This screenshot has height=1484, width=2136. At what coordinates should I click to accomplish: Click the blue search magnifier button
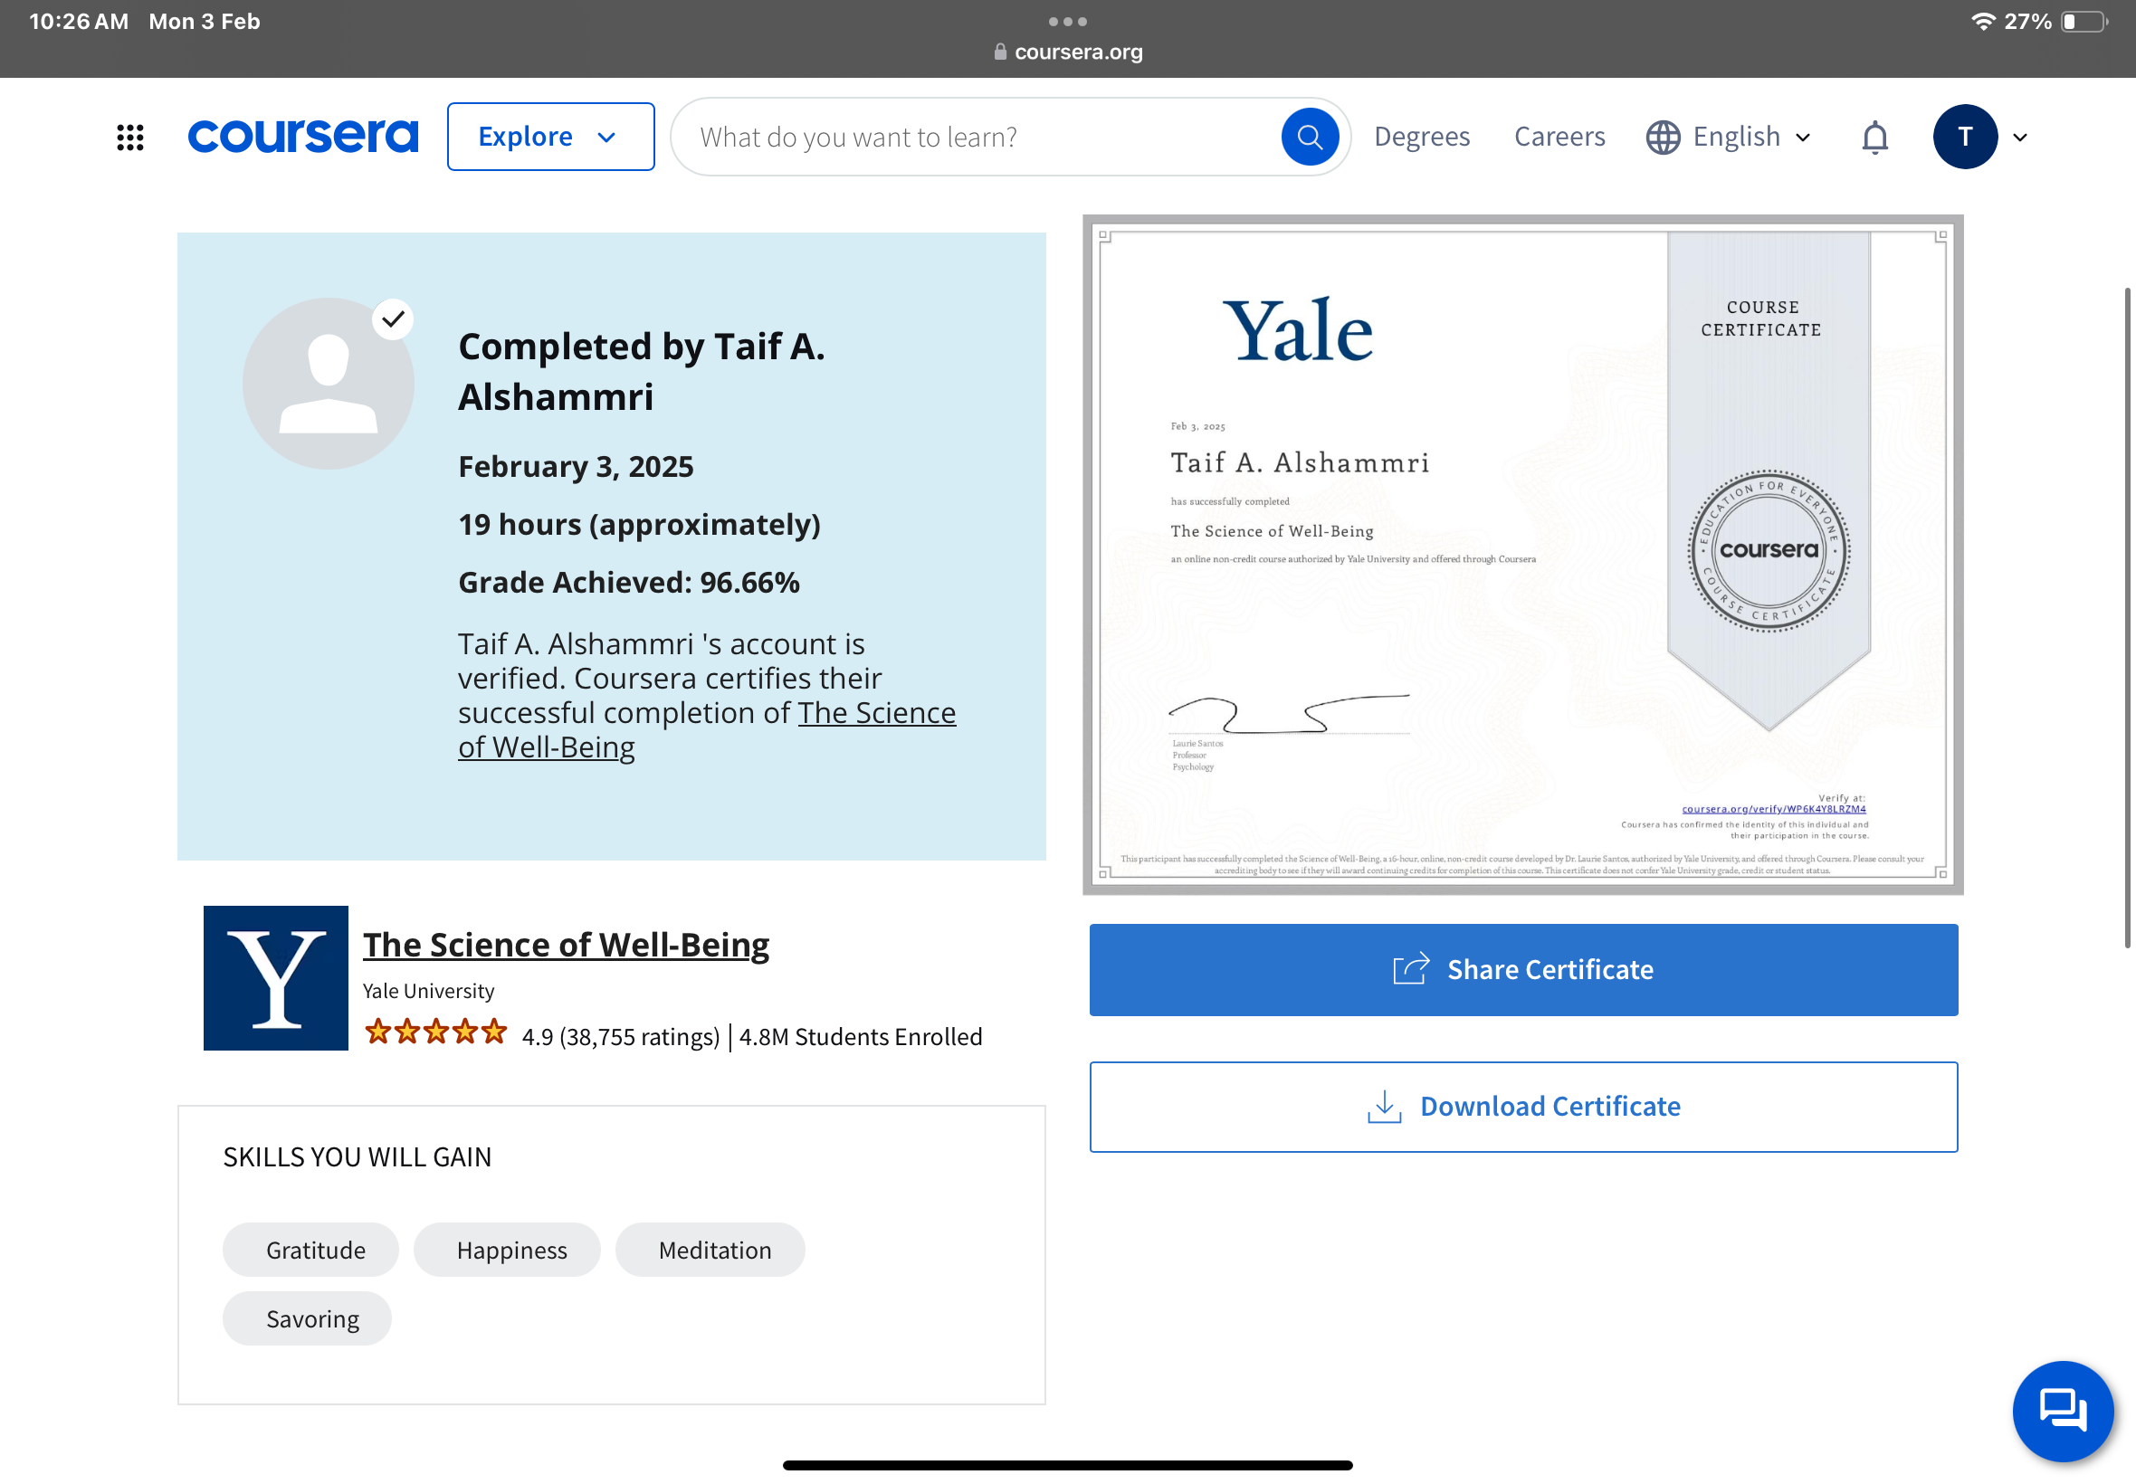pos(1310,137)
